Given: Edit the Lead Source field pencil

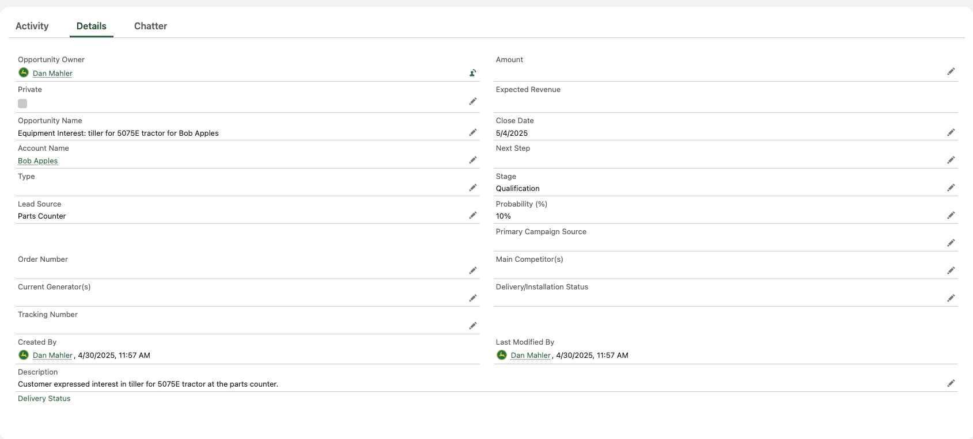Looking at the screenshot, I should [x=473, y=215].
